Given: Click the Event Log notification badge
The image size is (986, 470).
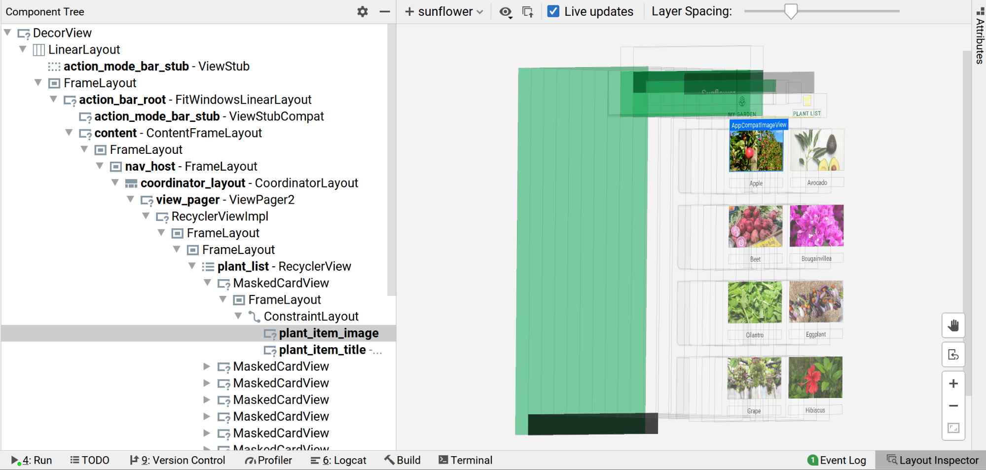Looking at the screenshot, I should pyautogui.click(x=812, y=460).
